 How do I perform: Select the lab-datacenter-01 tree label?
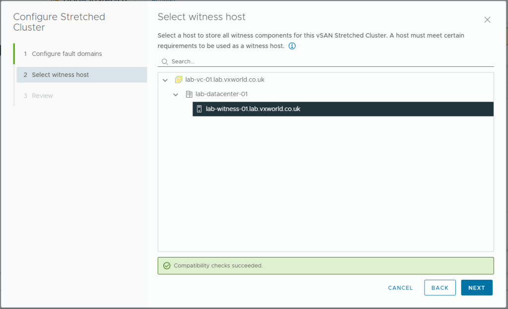pos(221,94)
